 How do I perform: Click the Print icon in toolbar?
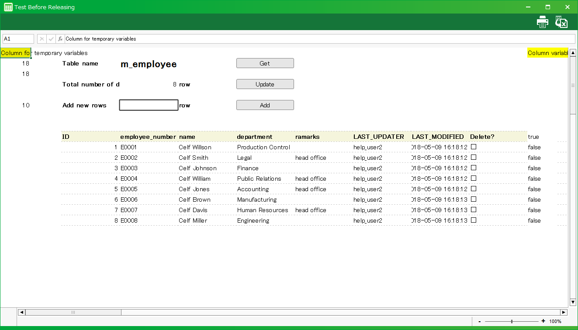(x=542, y=22)
